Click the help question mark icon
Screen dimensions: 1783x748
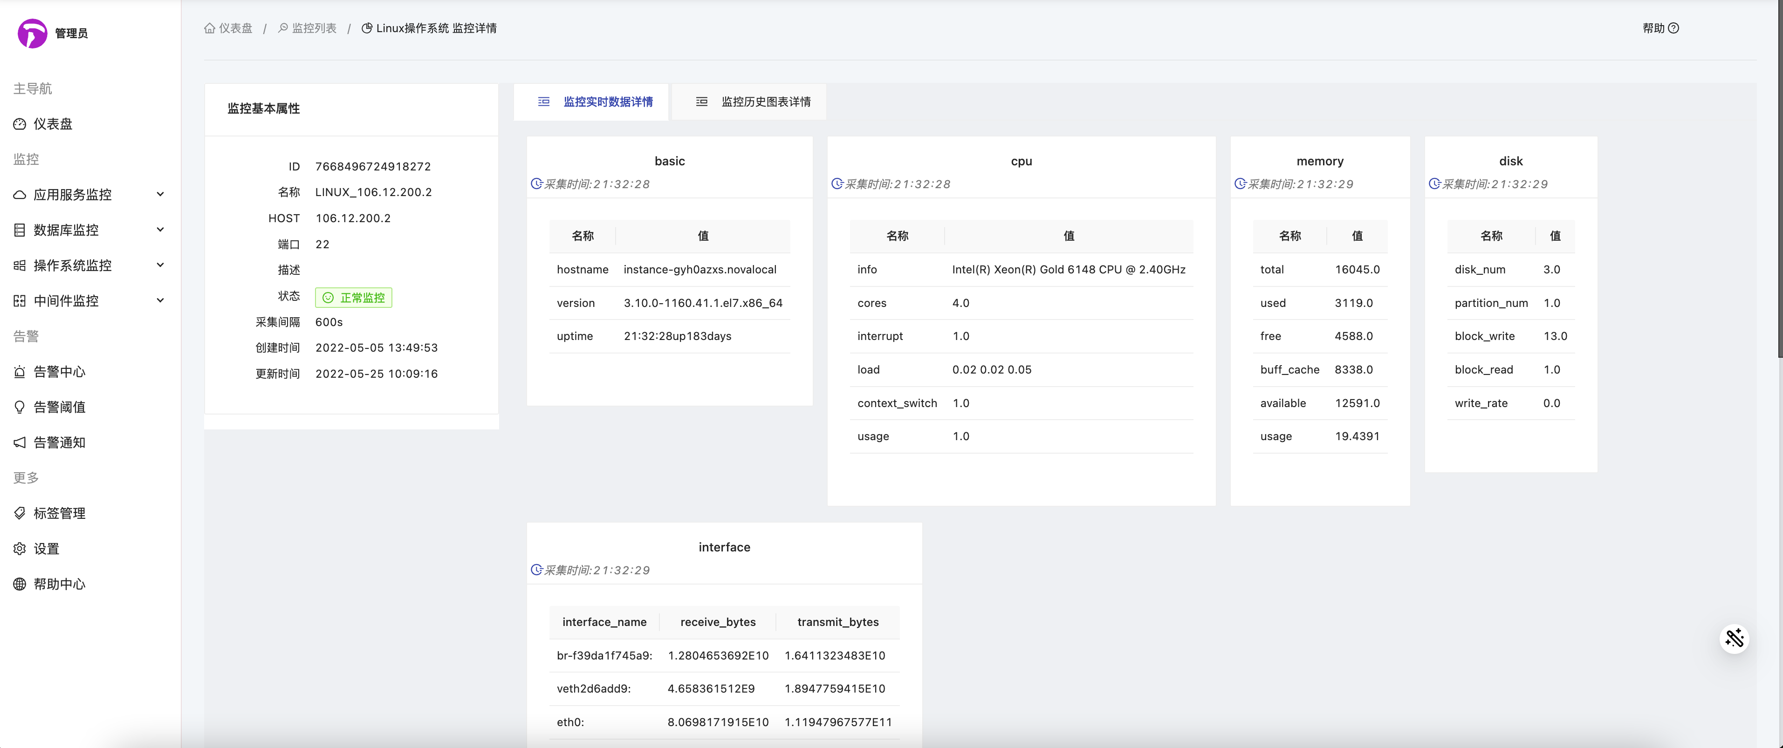pyautogui.click(x=1673, y=28)
